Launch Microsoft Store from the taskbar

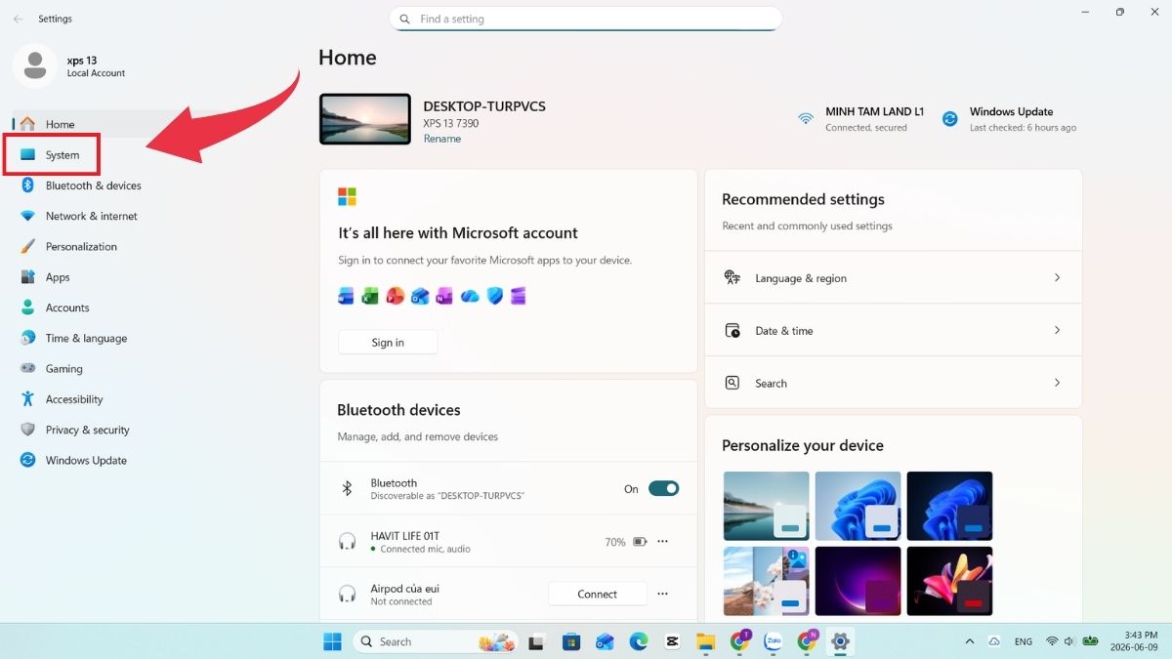[571, 641]
